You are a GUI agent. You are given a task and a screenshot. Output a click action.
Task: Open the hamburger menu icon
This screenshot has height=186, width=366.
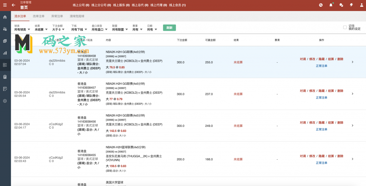point(5,5)
